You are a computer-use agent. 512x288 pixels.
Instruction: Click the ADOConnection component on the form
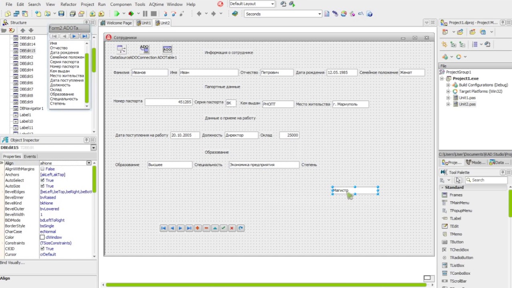point(144,49)
